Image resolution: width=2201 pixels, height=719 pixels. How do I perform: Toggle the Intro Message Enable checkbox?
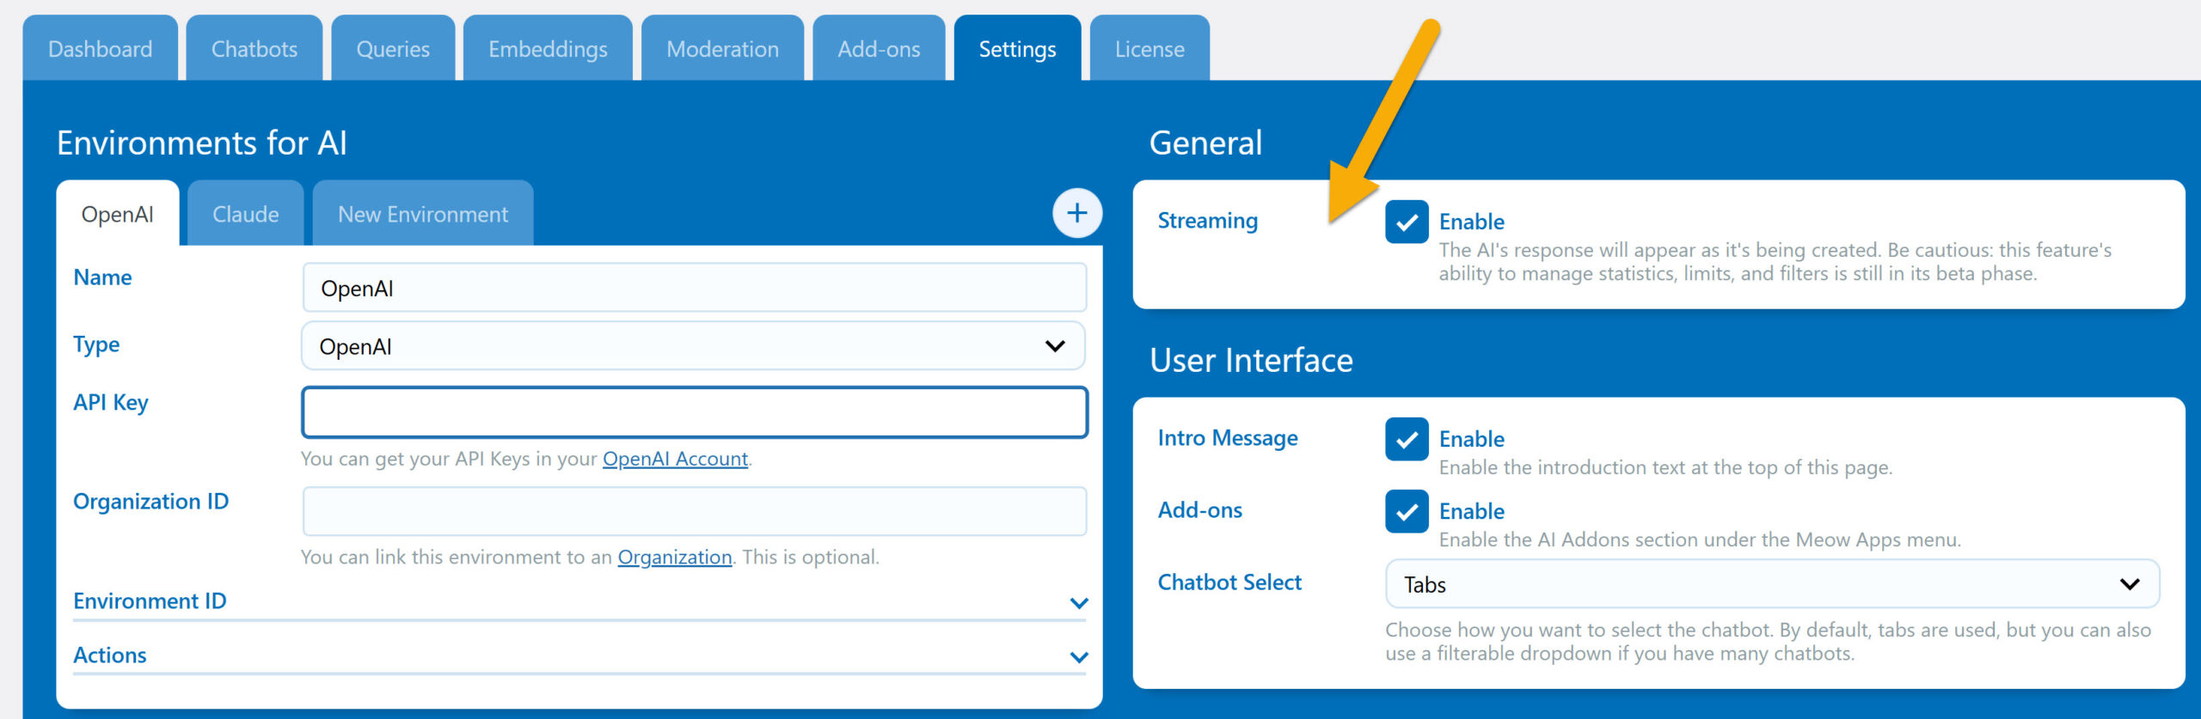coord(1407,440)
